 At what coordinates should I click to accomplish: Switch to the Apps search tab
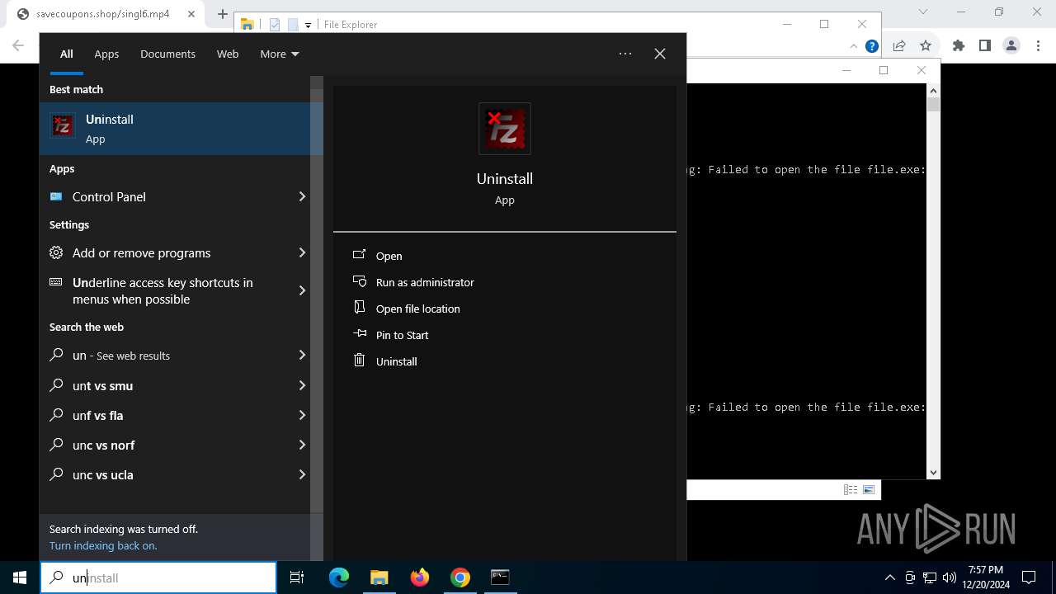pos(106,54)
